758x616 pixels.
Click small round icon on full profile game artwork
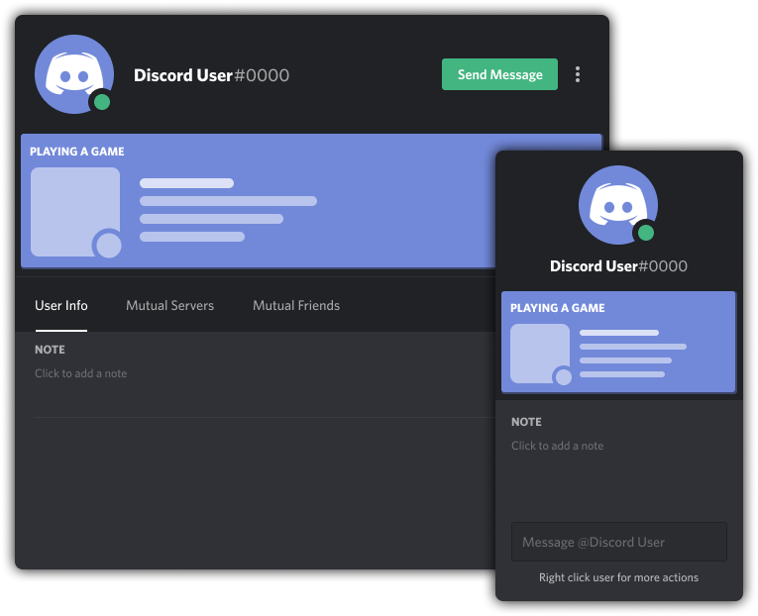tap(109, 246)
